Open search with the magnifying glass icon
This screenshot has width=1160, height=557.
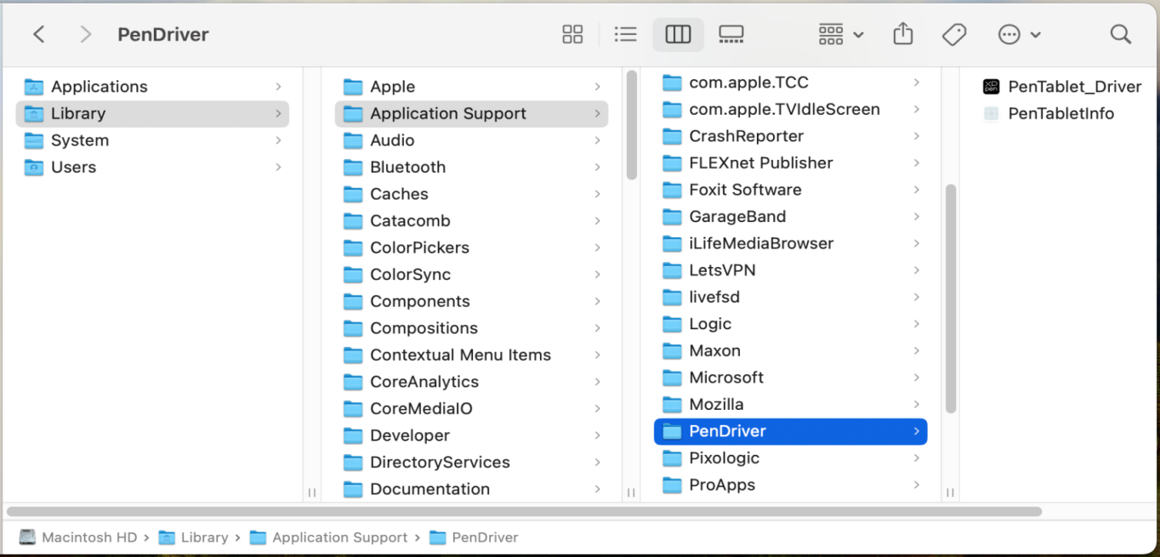tap(1121, 34)
